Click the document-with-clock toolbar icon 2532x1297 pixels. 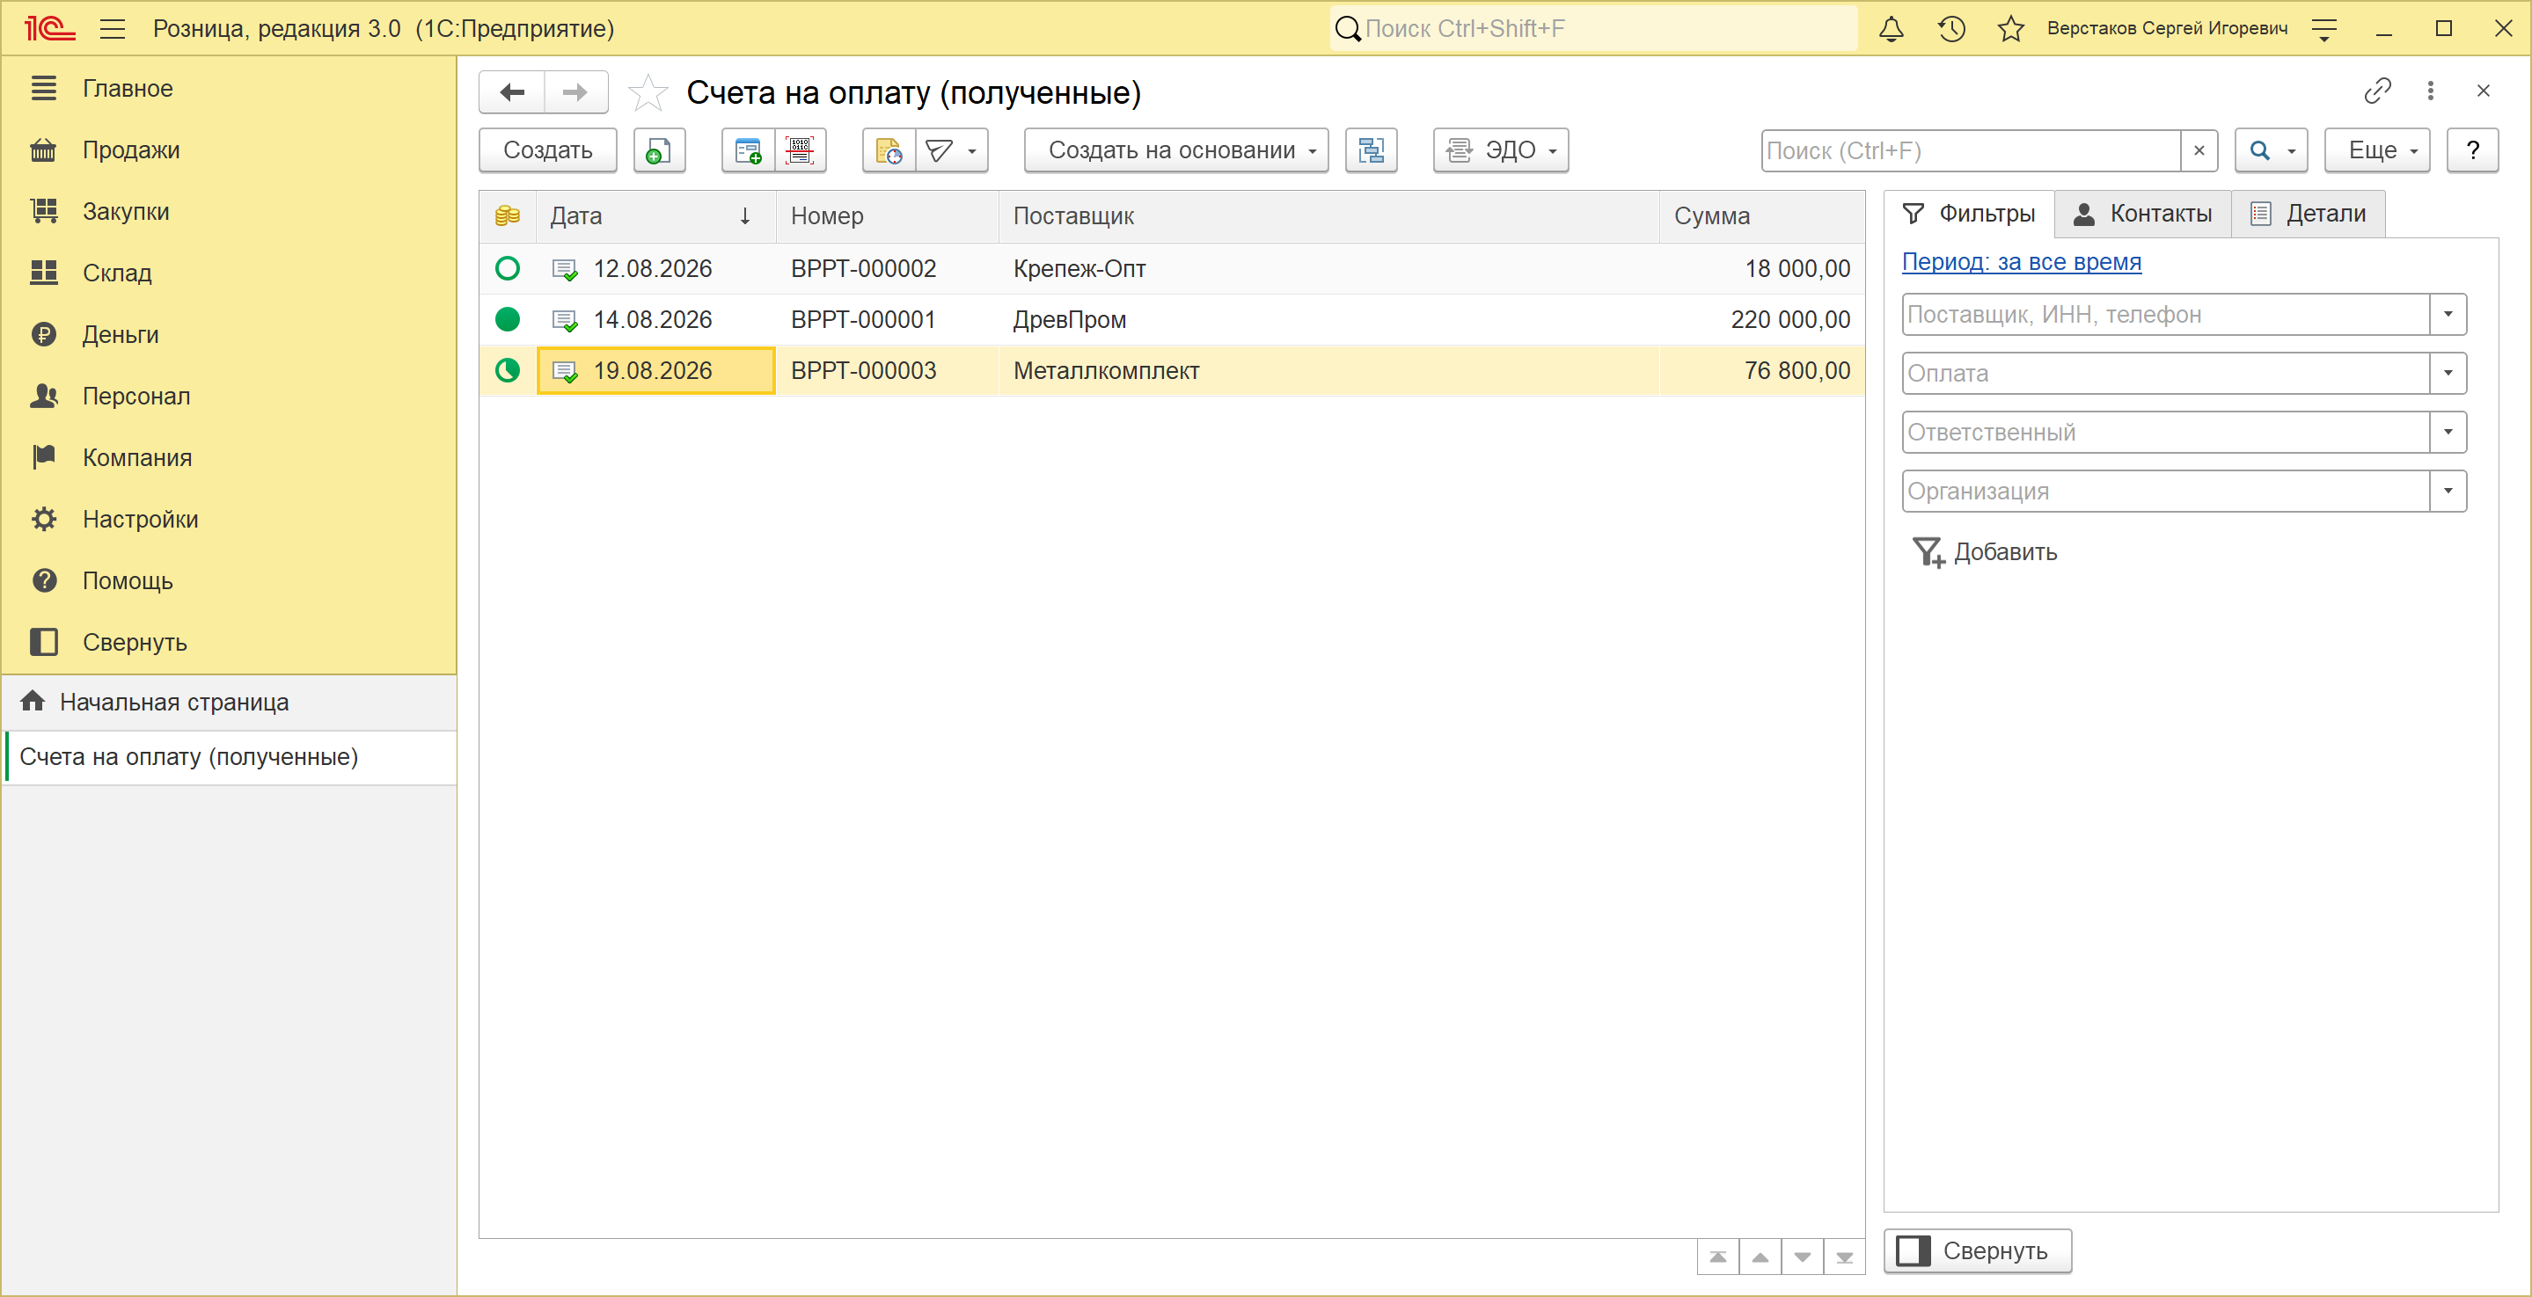[x=889, y=150]
